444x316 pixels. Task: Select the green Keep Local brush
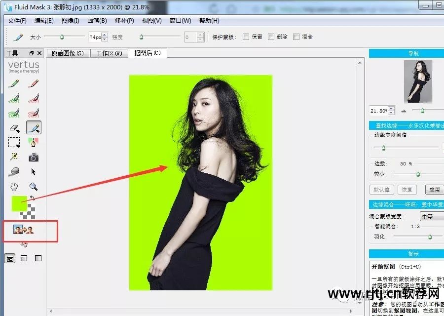pyautogui.click(x=14, y=98)
